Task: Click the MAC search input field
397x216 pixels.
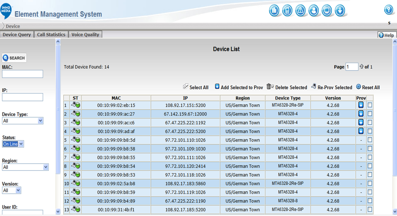Action: coord(22,74)
